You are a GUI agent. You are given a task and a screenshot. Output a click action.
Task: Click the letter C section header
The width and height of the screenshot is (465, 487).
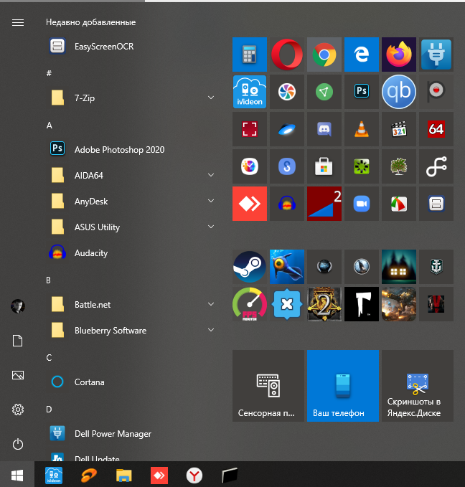click(49, 357)
